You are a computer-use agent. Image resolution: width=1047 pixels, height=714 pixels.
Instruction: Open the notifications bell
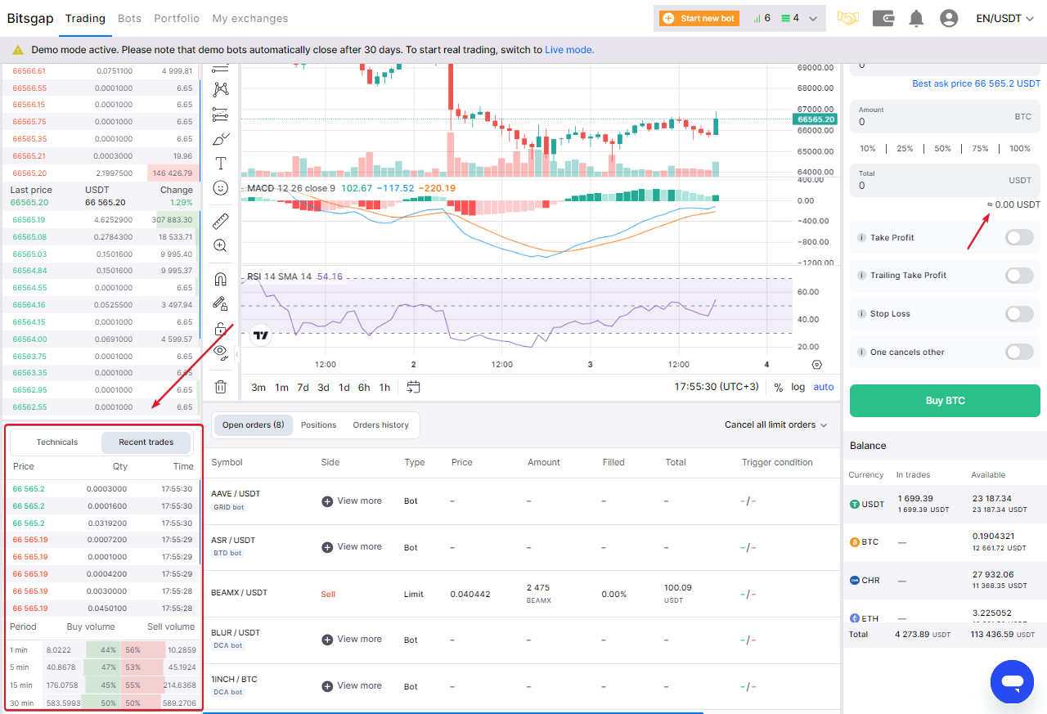[916, 18]
